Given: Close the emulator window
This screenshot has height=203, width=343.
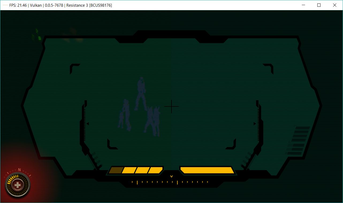Looking at the screenshot, I should click(x=335, y=5).
